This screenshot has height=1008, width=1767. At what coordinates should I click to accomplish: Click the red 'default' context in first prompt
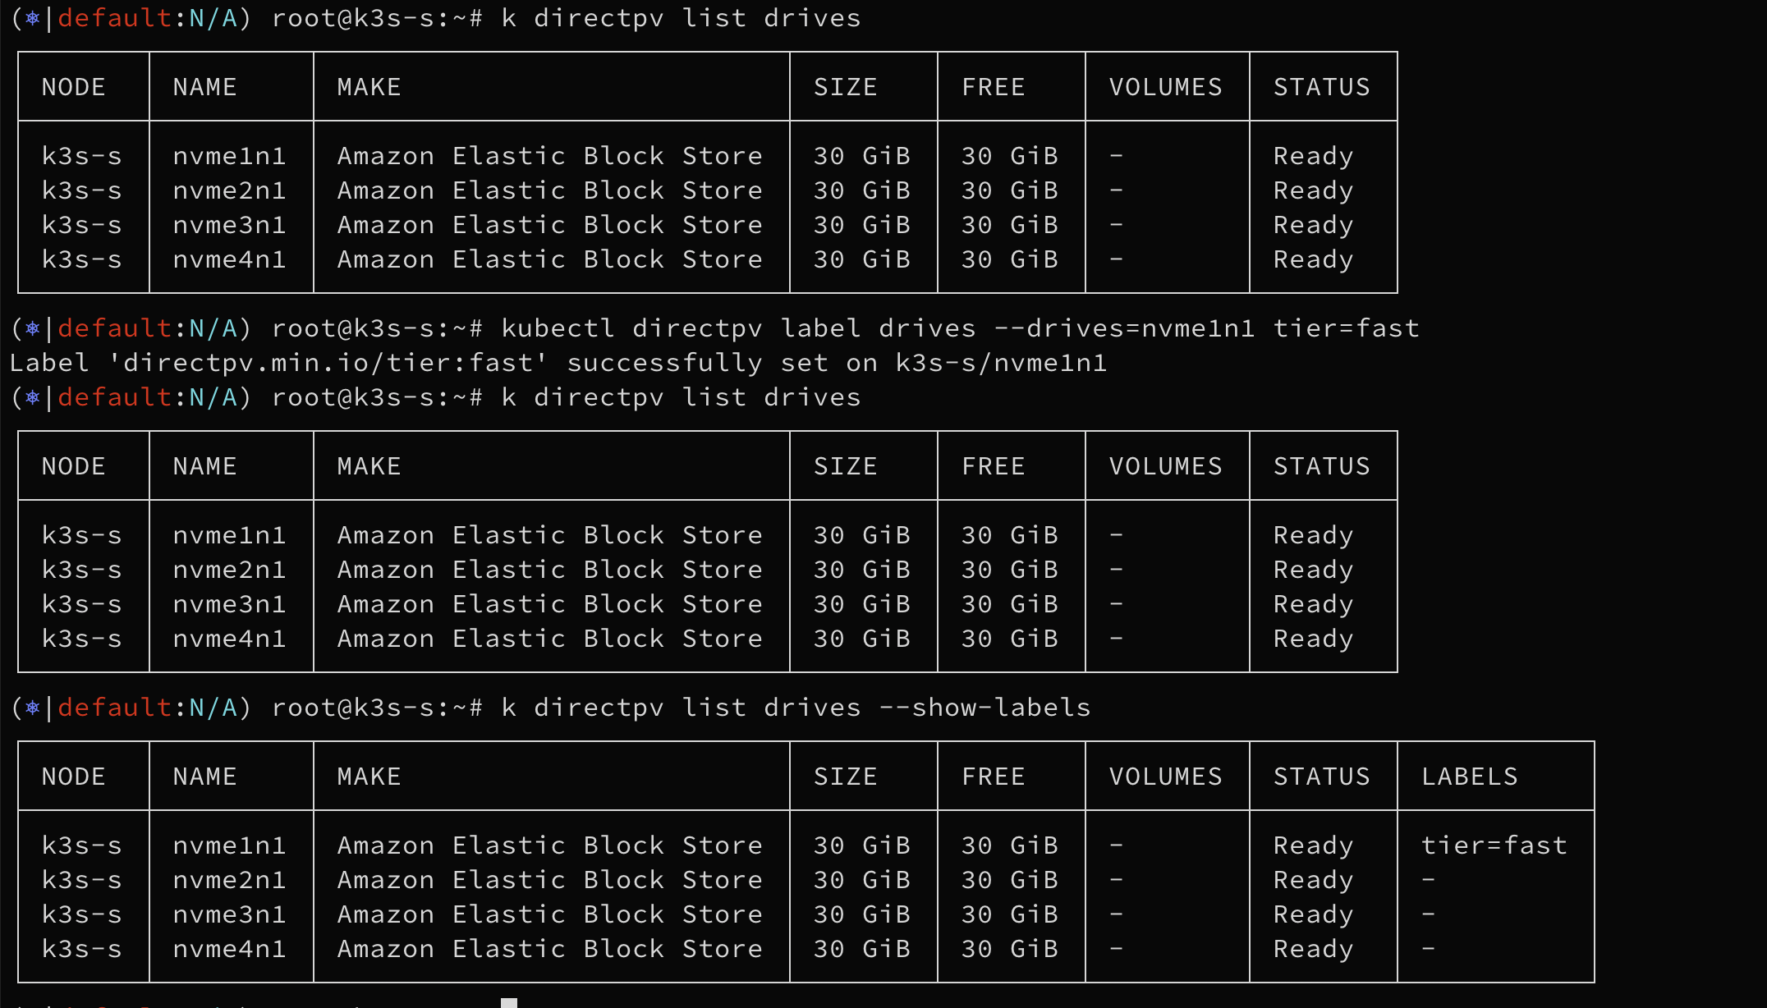click(x=115, y=18)
